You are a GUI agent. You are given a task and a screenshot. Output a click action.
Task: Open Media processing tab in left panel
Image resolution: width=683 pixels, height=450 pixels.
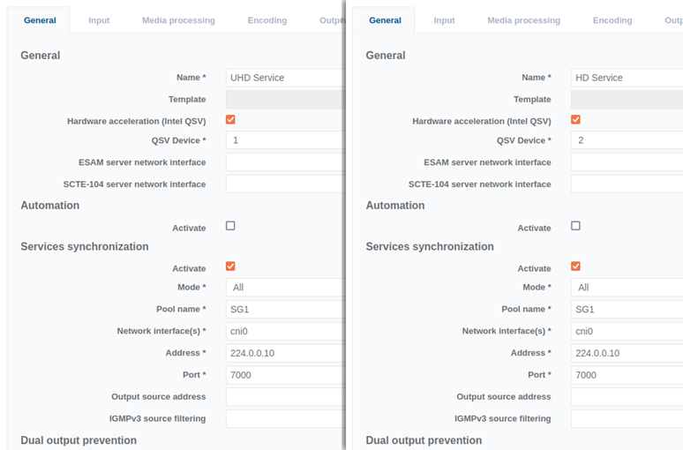pyautogui.click(x=178, y=20)
